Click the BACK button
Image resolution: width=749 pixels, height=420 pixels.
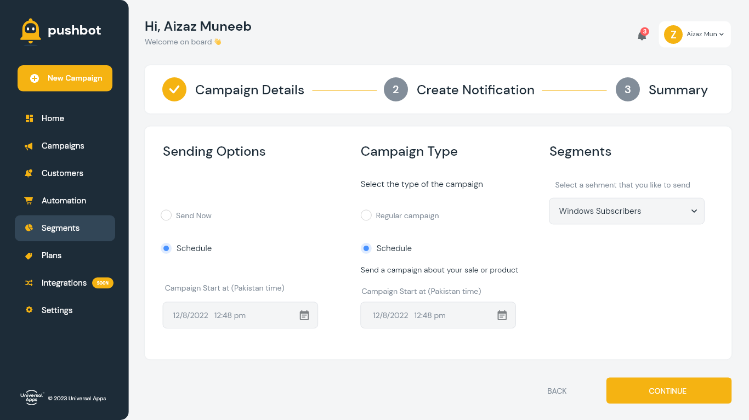(557, 391)
